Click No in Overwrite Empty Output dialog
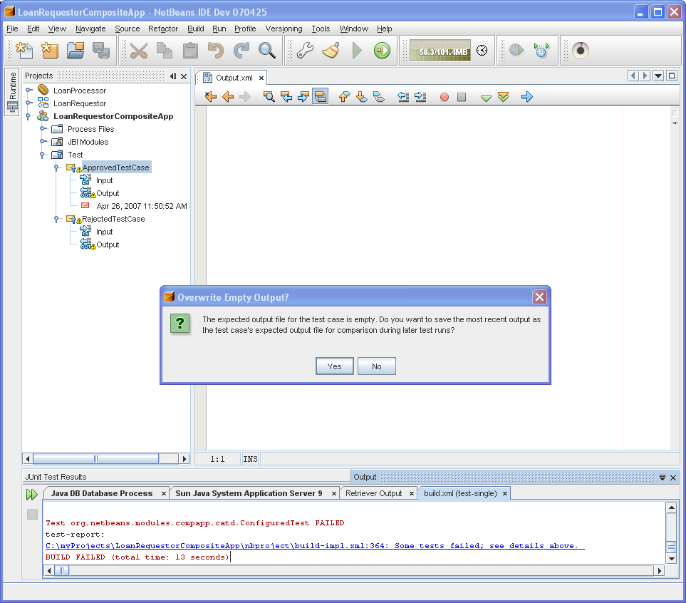The height and width of the screenshot is (603, 686). tap(376, 366)
